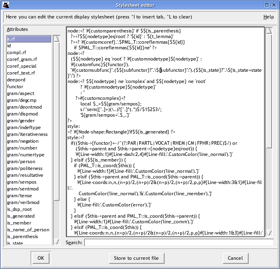Select the gram/dispmod attribute
This screenshot has height=269, width=280.
click(29, 114)
